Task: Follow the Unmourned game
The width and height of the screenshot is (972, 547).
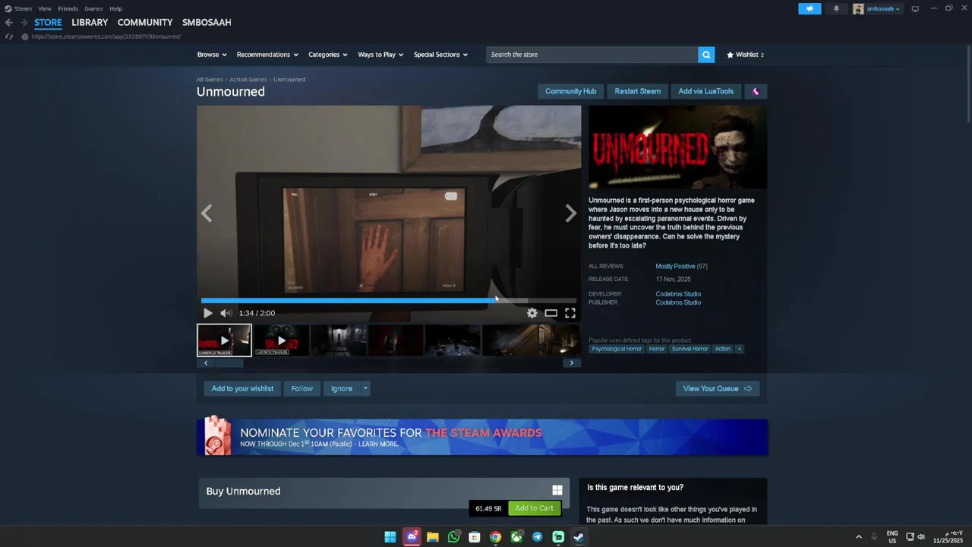Action: 301,388
